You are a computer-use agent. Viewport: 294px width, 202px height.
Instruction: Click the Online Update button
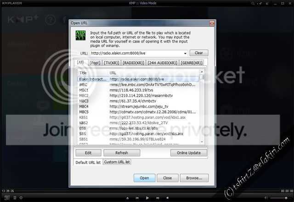pos(189,153)
